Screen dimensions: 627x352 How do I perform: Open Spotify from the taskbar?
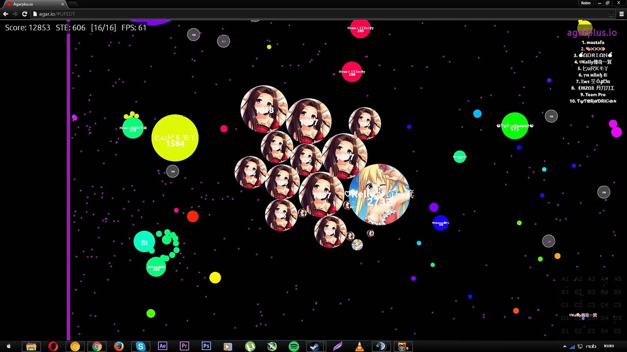(294, 347)
